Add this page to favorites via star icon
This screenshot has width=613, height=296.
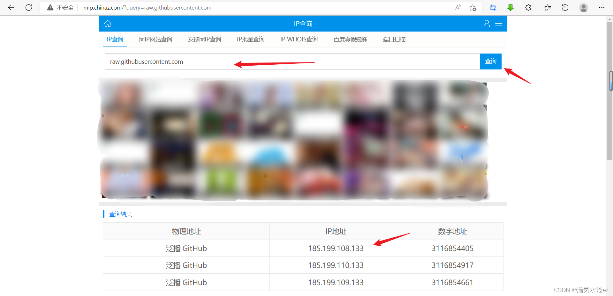click(x=473, y=7)
